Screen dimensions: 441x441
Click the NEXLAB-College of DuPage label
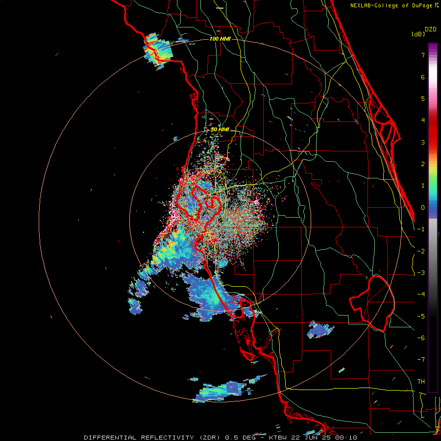point(392,5)
